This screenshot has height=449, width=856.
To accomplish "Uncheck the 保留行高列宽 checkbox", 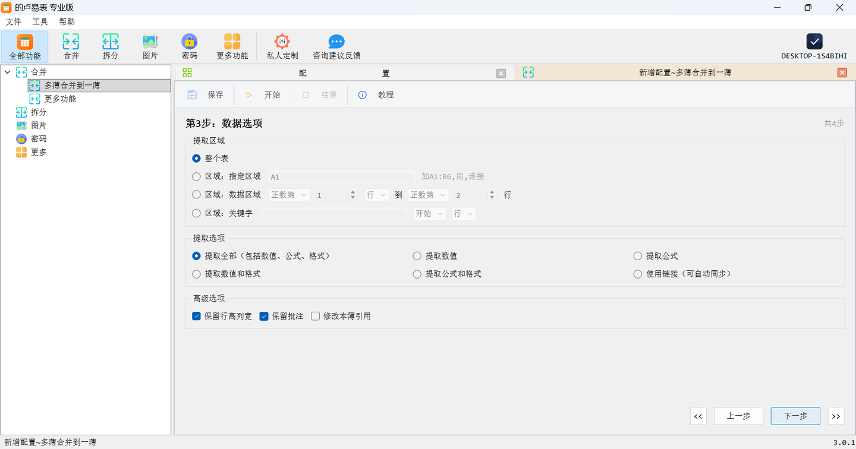I will coord(196,317).
